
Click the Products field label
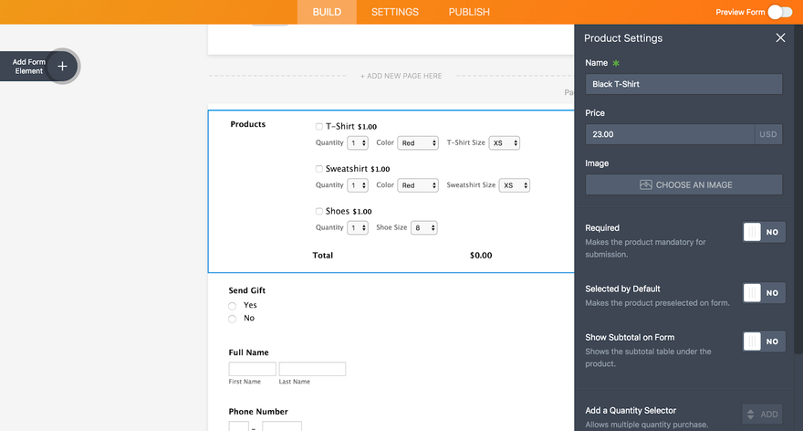click(x=248, y=124)
